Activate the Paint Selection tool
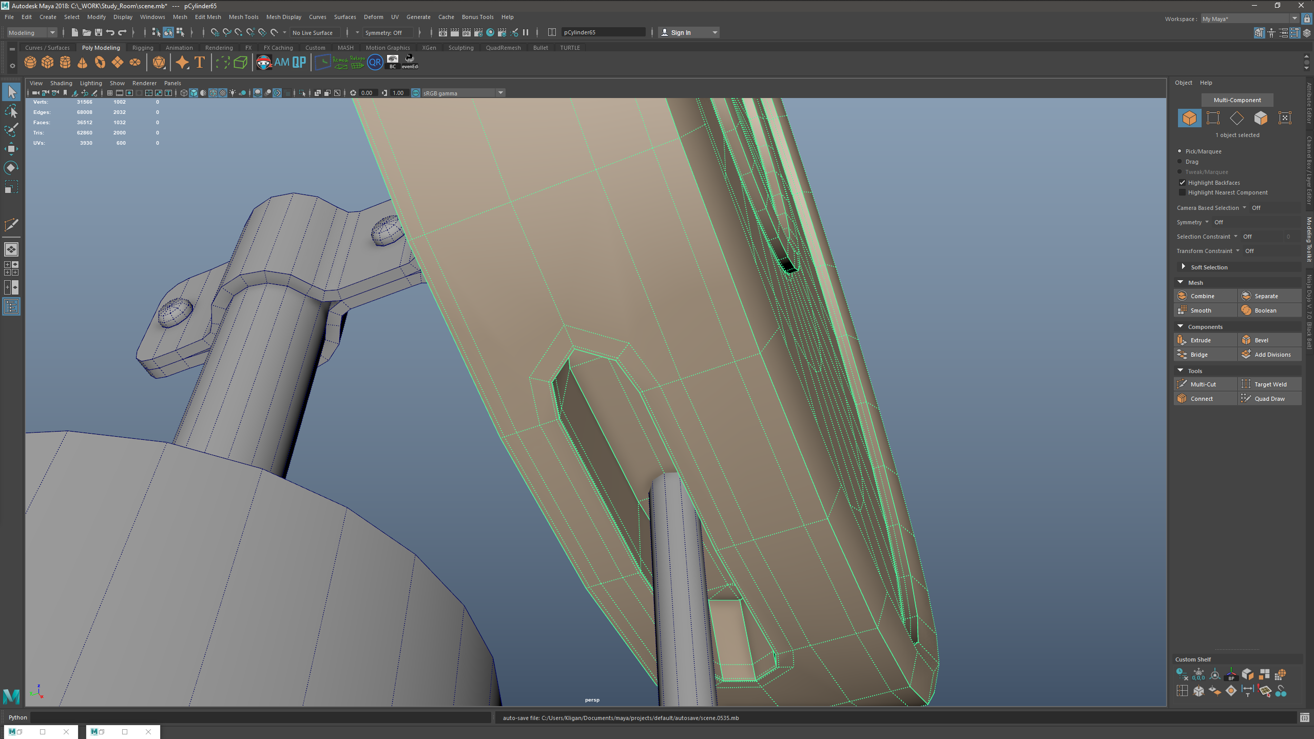Viewport: 1314px width, 739px height. (x=11, y=129)
